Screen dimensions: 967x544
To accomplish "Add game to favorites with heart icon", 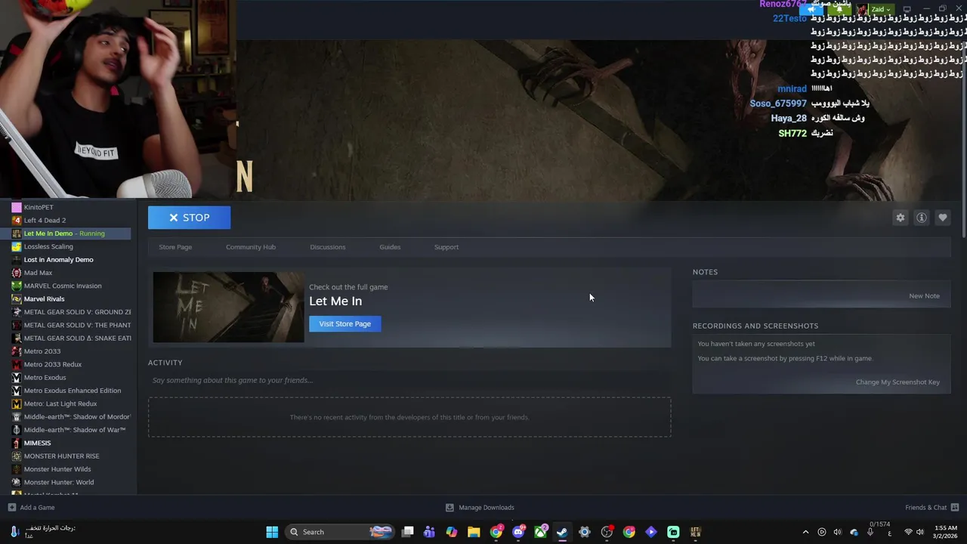I will pos(943,218).
